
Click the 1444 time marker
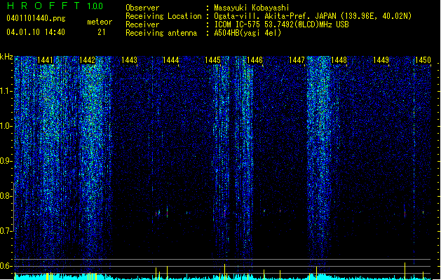[171, 60]
